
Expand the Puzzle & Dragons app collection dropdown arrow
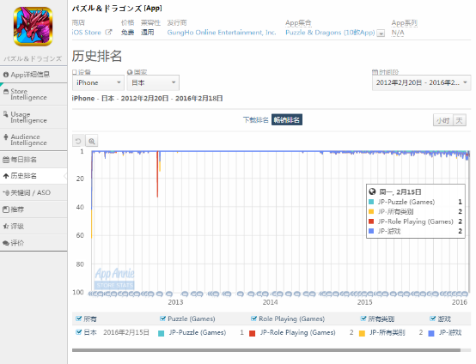click(x=381, y=33)
